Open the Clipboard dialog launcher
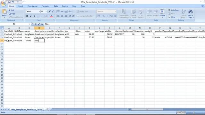Screen dimensions: 205x115 tap(23, 20)
